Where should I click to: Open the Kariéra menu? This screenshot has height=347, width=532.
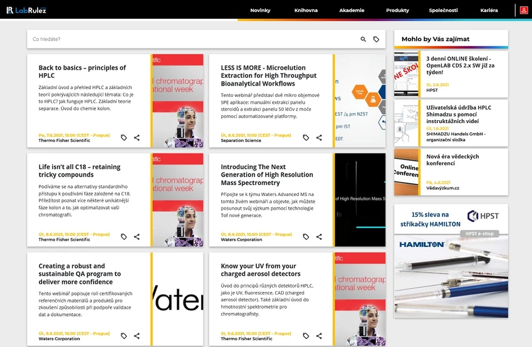coord(489,10)
